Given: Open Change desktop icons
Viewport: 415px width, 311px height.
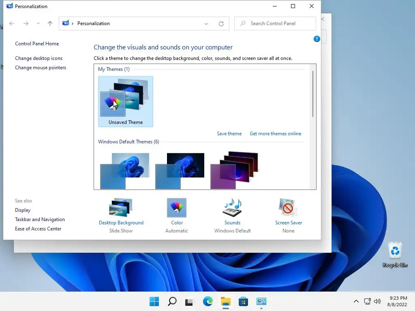Looking at the screenshot, I should click(x=39, y=58).
